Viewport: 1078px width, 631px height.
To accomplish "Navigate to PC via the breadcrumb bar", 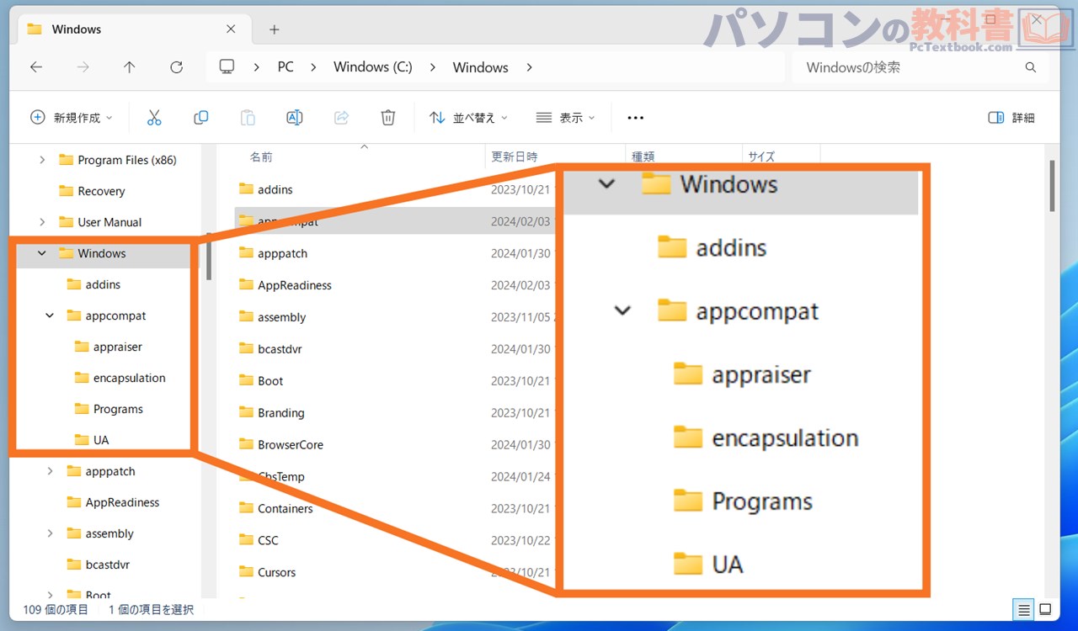I will (x=285, y=66).
